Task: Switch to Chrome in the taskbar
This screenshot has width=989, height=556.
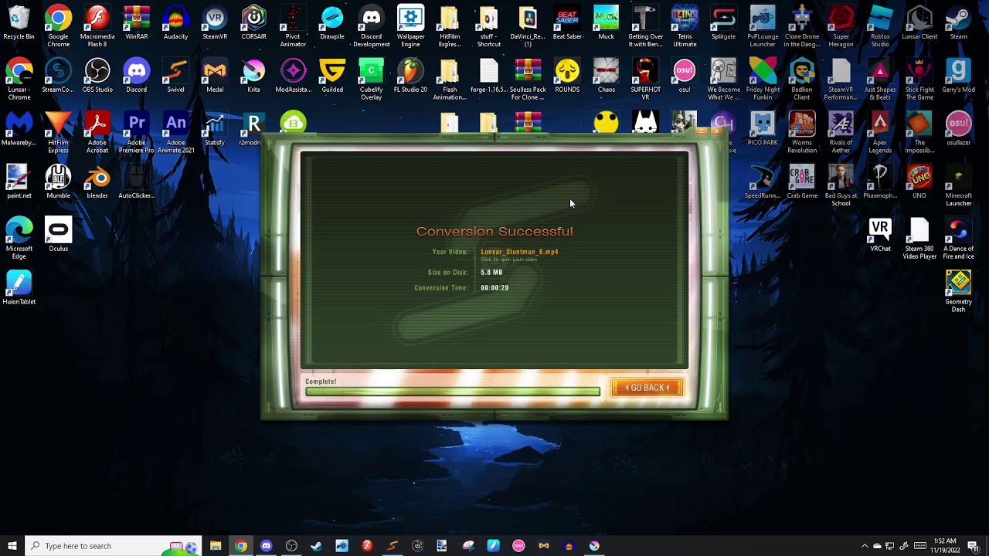Action: pyautogui.click(x=241, y=546)
